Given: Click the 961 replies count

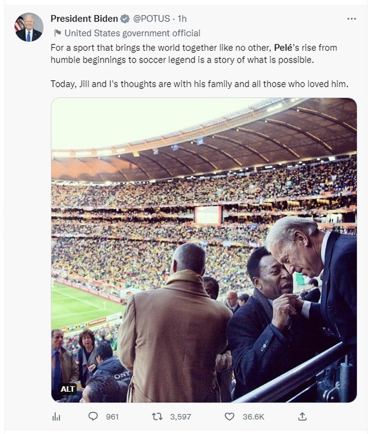Looking at the screenshot, I should (x=112, y=416).
